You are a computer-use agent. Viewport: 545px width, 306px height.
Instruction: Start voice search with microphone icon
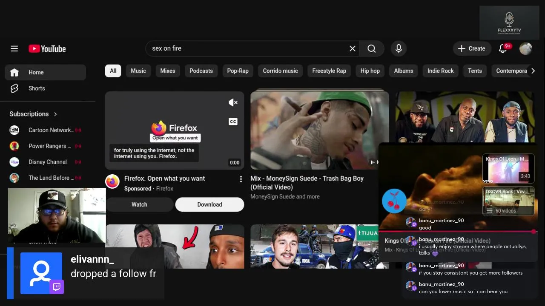(399, 48)
